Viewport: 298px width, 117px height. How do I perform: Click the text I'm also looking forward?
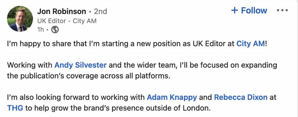pos(52,98)
